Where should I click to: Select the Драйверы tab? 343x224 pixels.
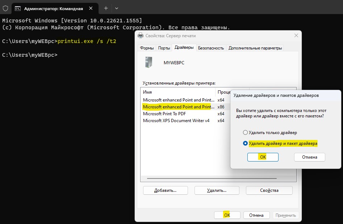[x=184, y=48]
